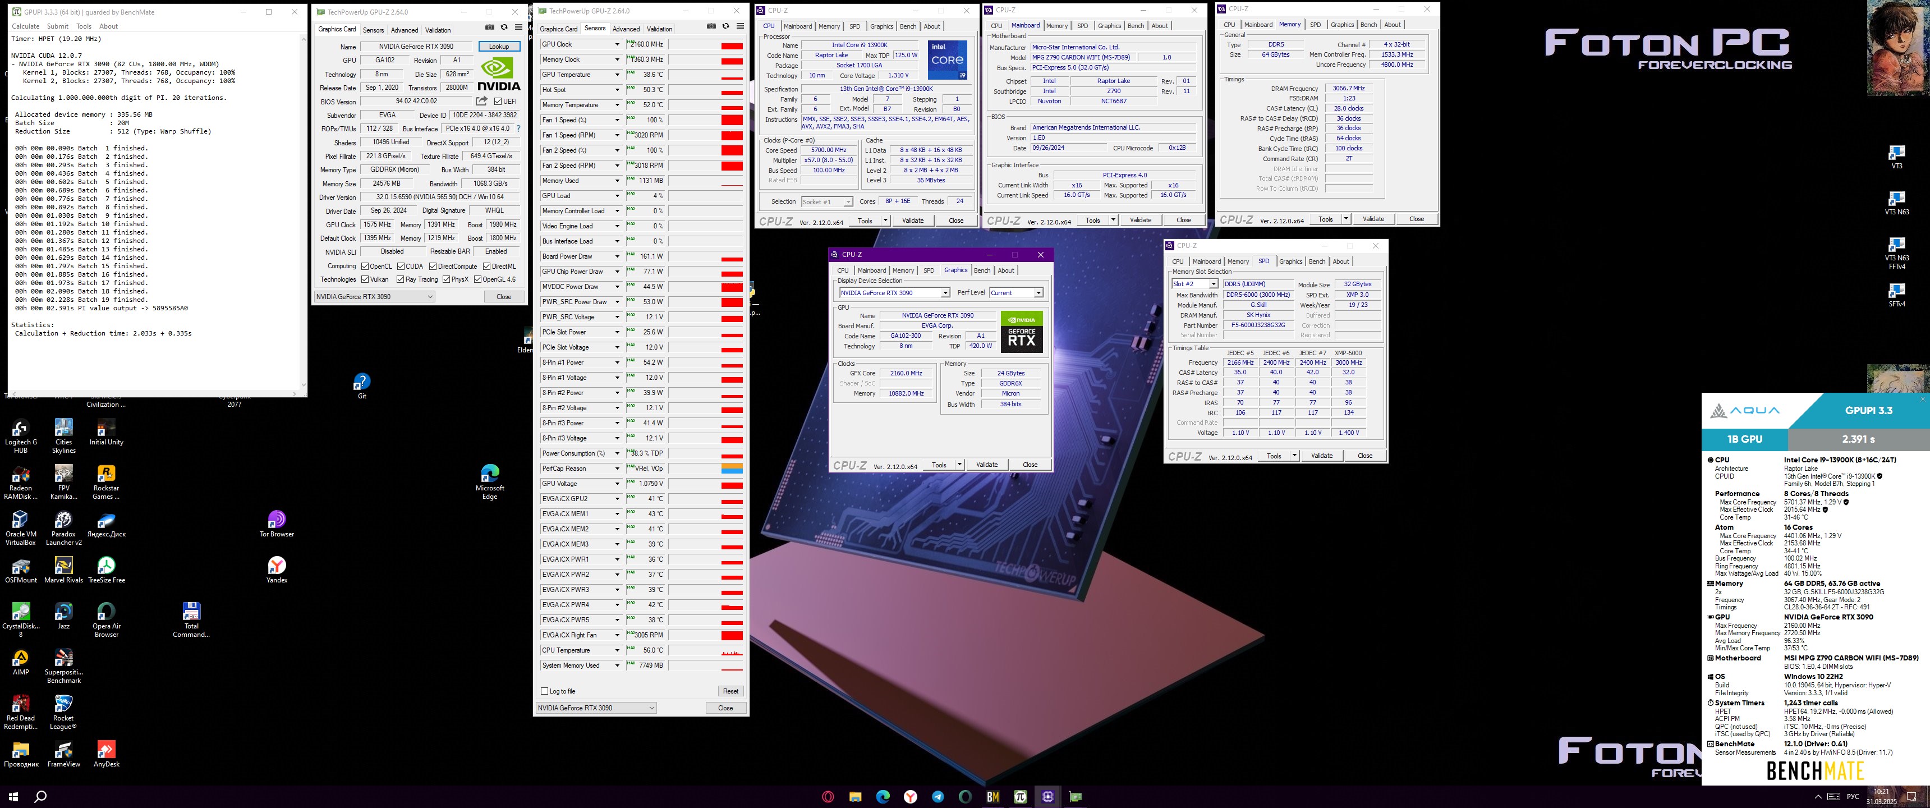Click Close in CPU-Z SPD window
The image size is (1930, 808).
pyautogui.click(x=1365, y=456)
